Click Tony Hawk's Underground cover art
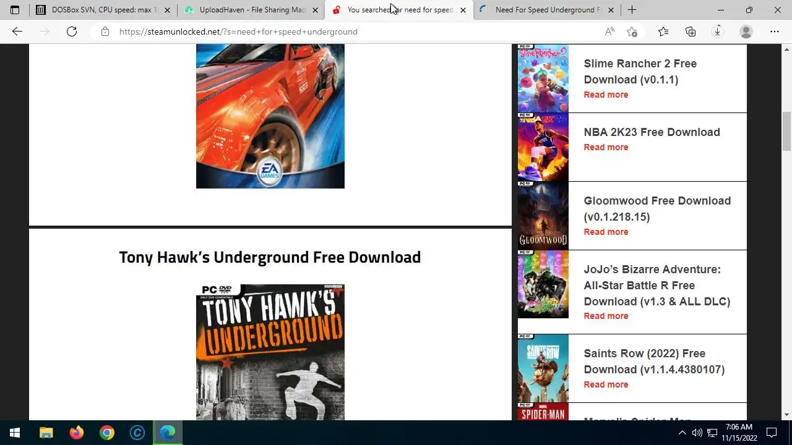The width and height of the screenshot is (792, 445). [270, 352]
